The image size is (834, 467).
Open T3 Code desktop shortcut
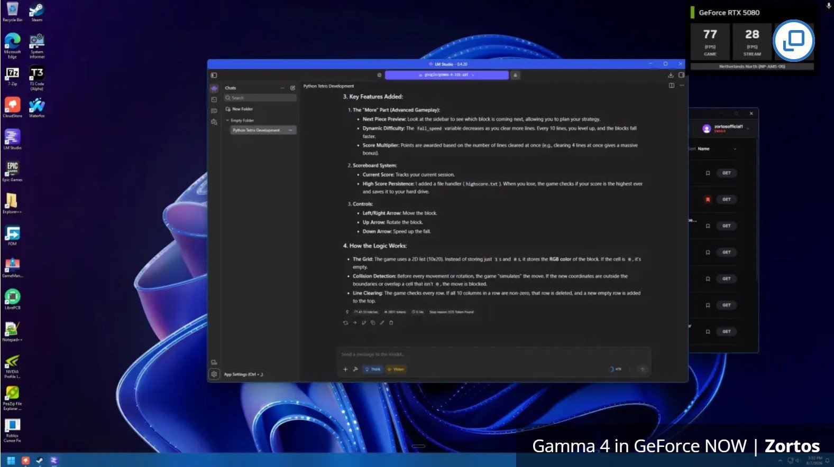pyautogui.click(x=36, y=78)
